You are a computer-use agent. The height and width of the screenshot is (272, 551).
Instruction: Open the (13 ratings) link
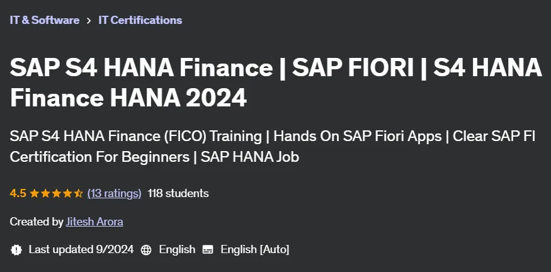pos(114,193)
